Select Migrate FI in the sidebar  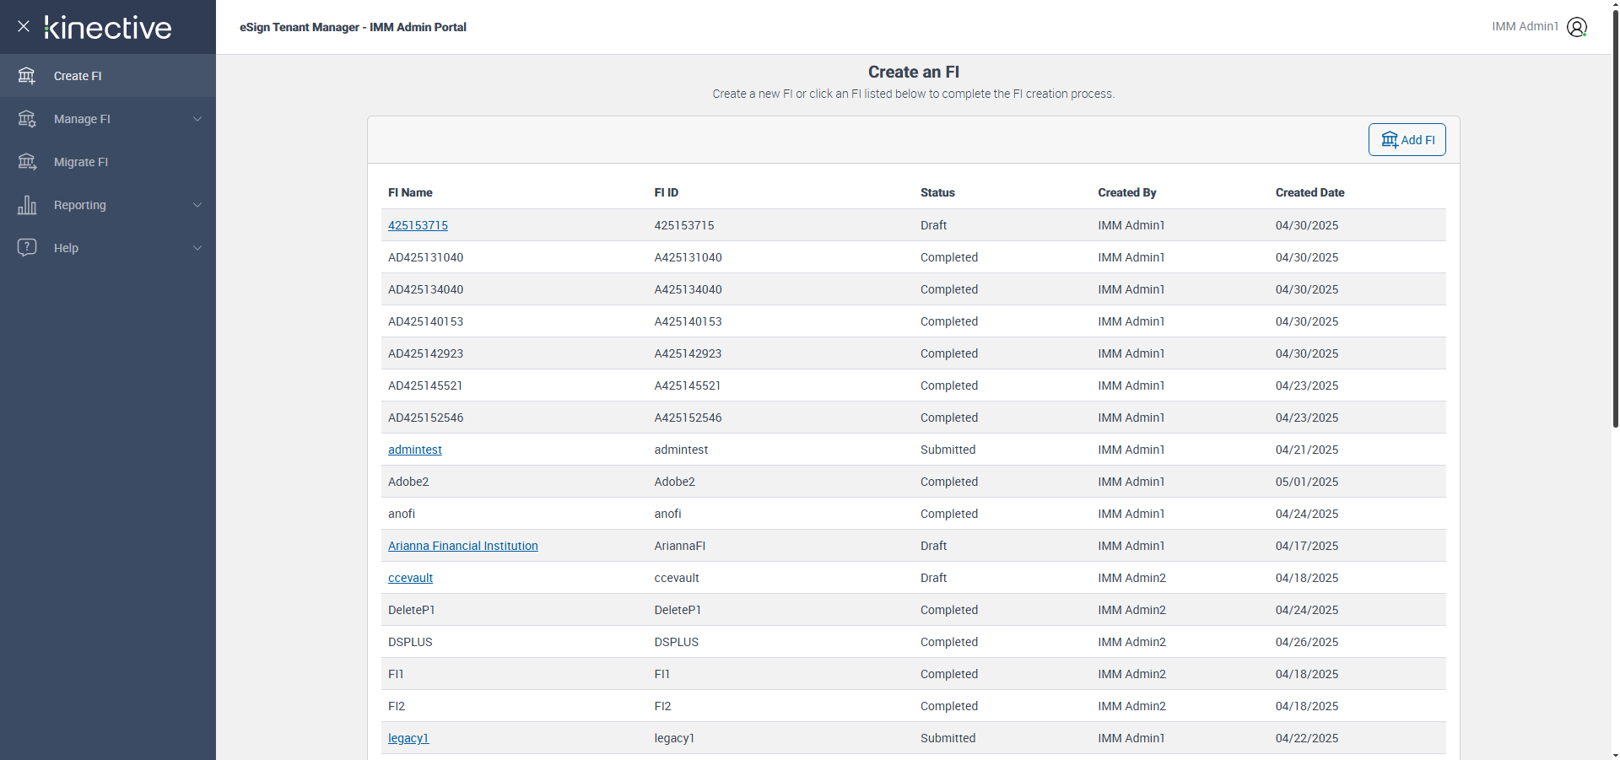pos(81,162)
